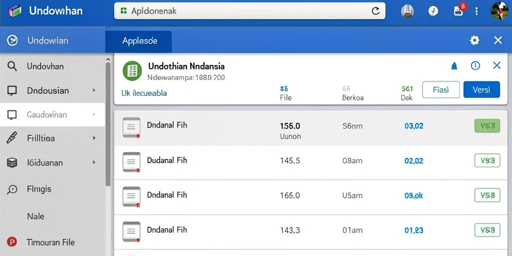The height and width of the screenshot is (256, 512).
Task: Open the user avatar next to address bar
Action: tap(407, 11)
